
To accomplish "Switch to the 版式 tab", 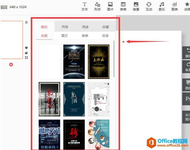I will point(44,27).
